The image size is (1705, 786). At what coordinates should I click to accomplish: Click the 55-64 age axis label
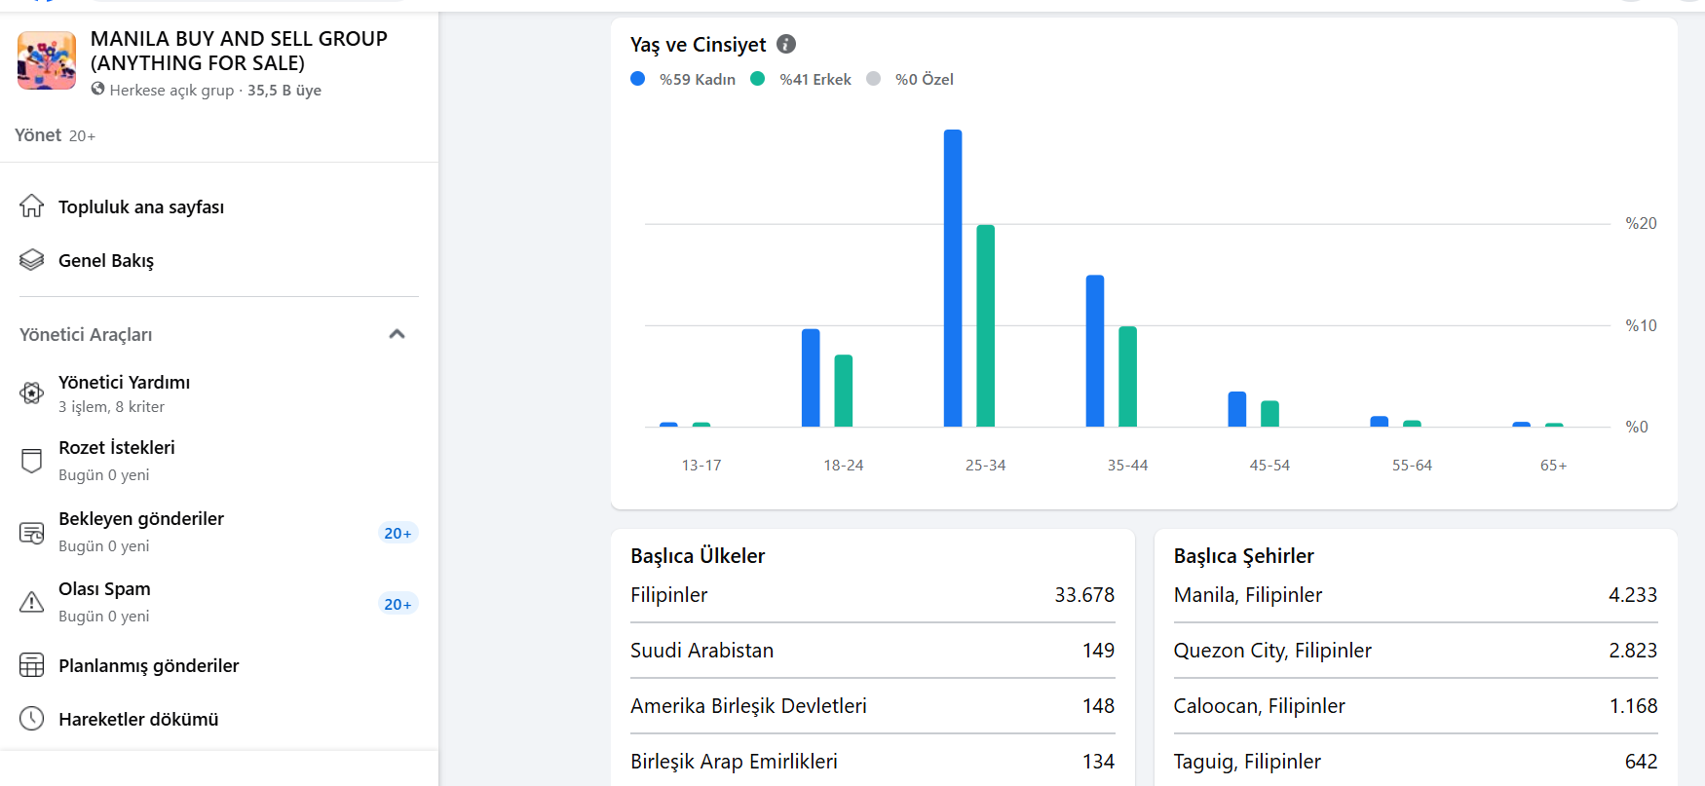pyautogui.click(x=1412, y=466)
